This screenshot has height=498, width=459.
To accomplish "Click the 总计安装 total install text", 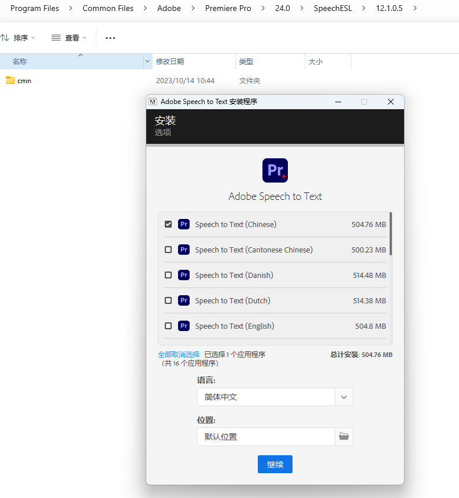I will pos(361,355).
